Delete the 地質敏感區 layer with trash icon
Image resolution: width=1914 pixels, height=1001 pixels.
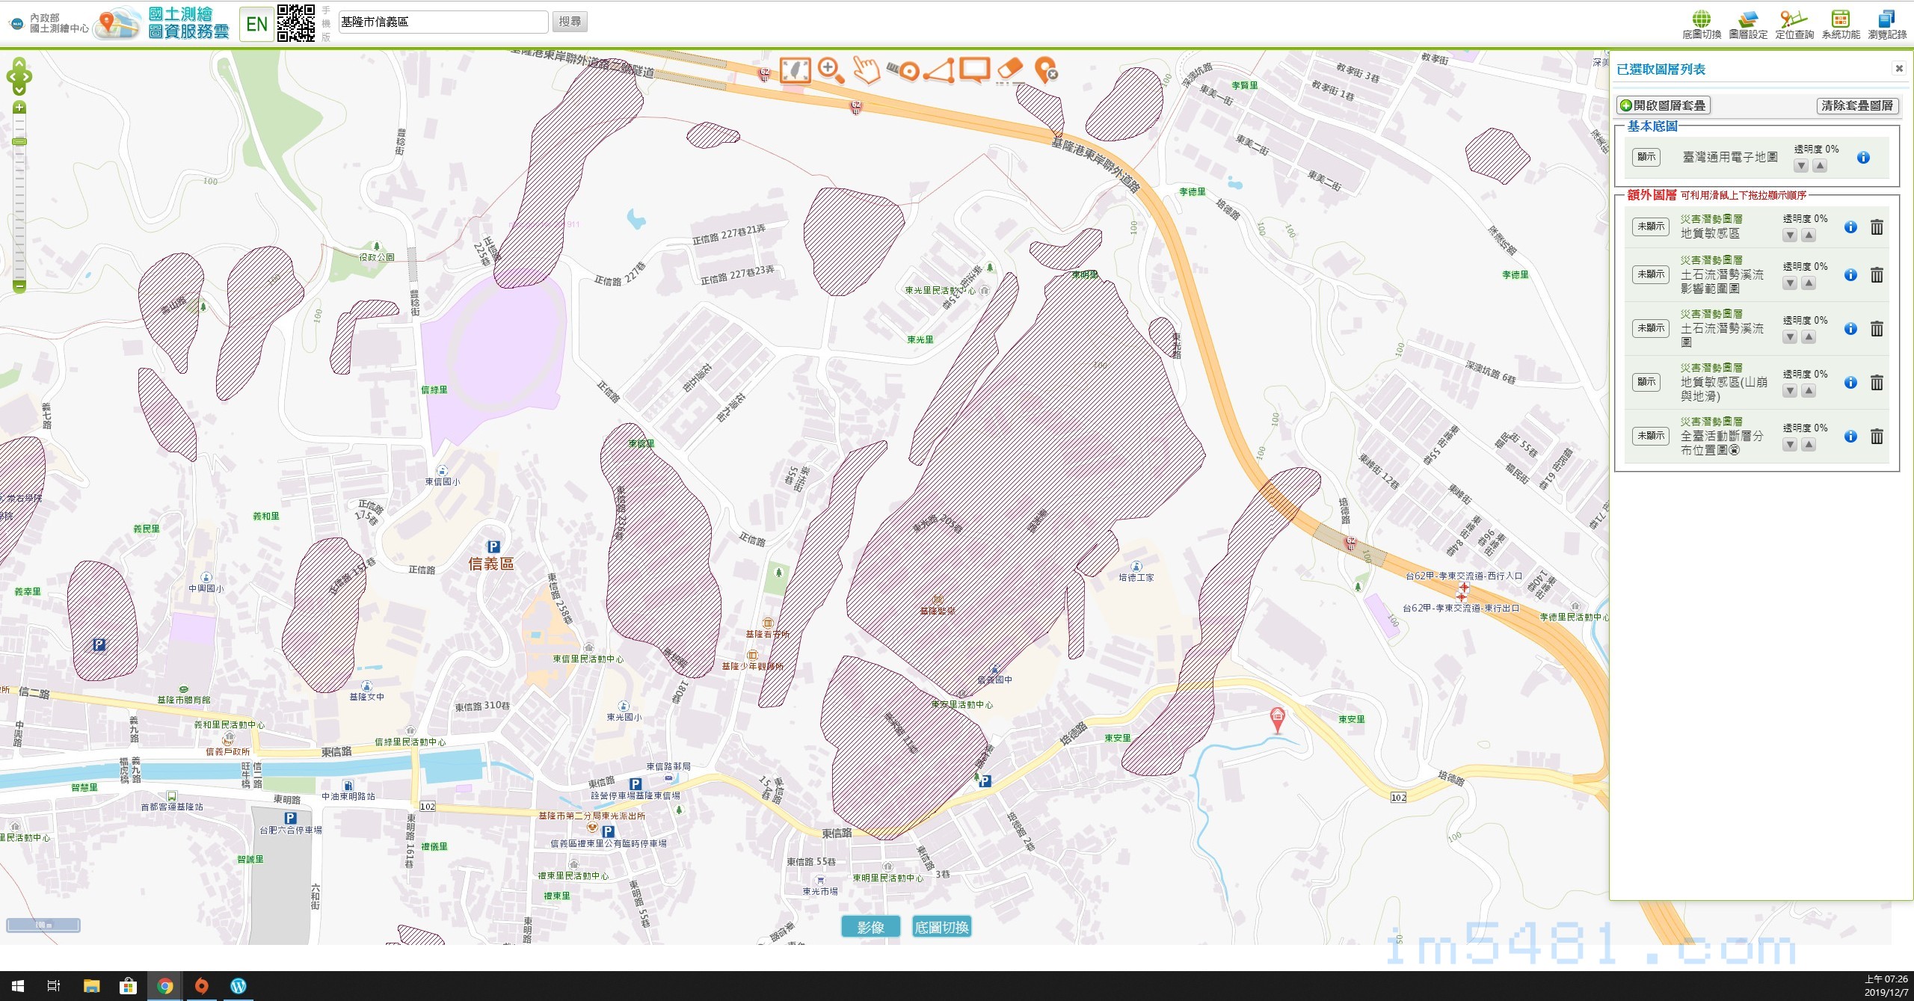[x=1877, y=227]
